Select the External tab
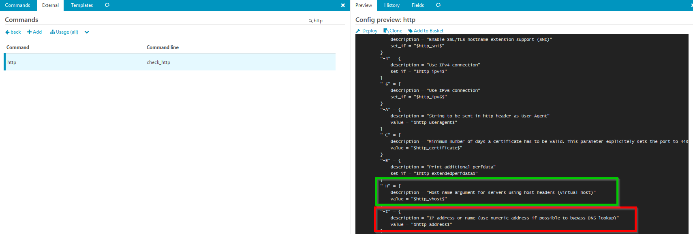The height and width of the screenshot is (234, 693). click(50, 5)
